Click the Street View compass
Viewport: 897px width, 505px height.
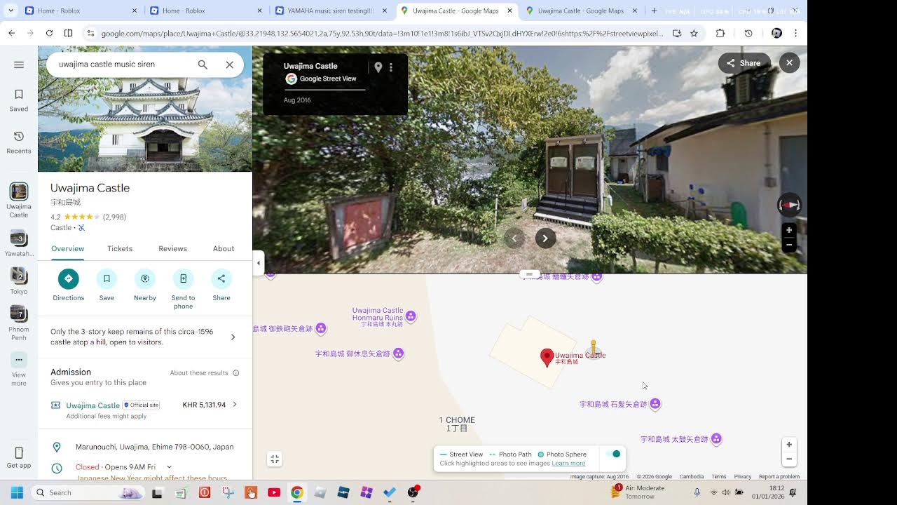point(789,205)
